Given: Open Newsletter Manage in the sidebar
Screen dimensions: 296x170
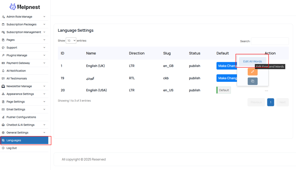Looking at the screenshot, I should pos(19,86).
